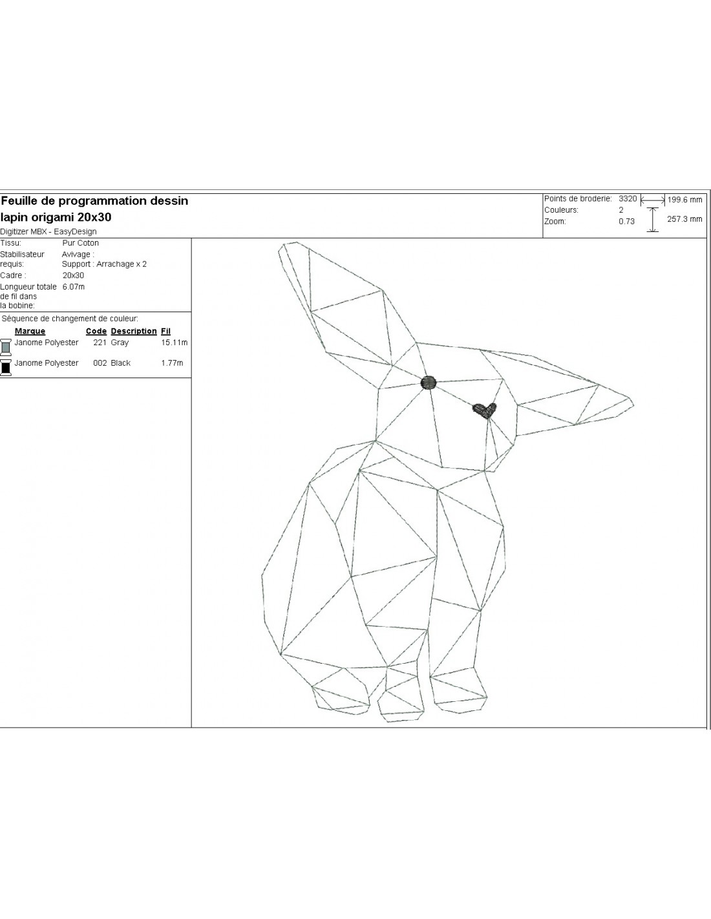Click the origami rabbit design preview
The width and height of the screenshot is (711, 919).
point(447,482)
